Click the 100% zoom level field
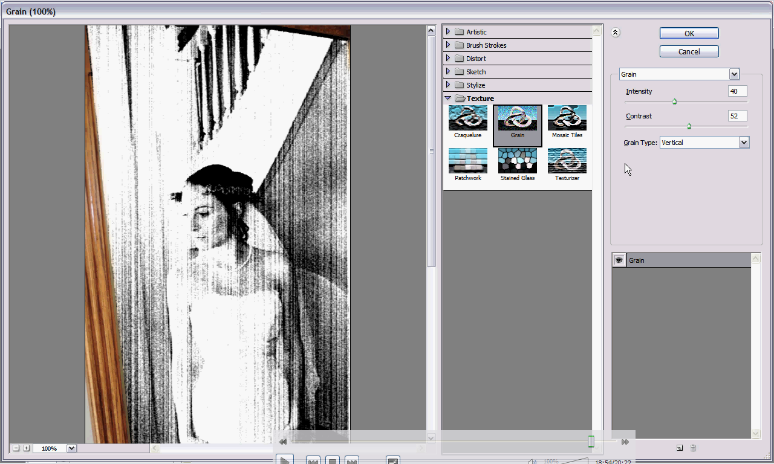 pyautogui.click(x=50, y=448)
